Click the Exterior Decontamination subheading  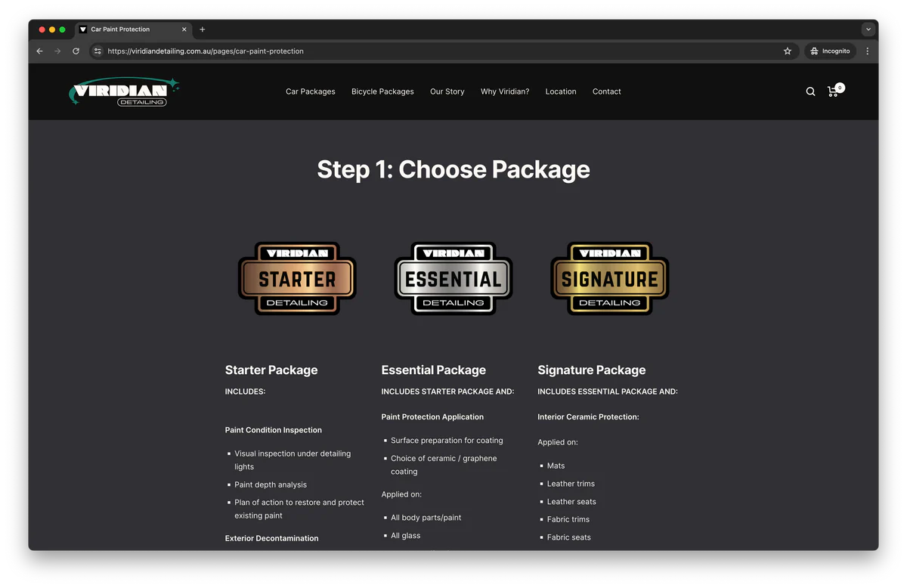(272, 538)
